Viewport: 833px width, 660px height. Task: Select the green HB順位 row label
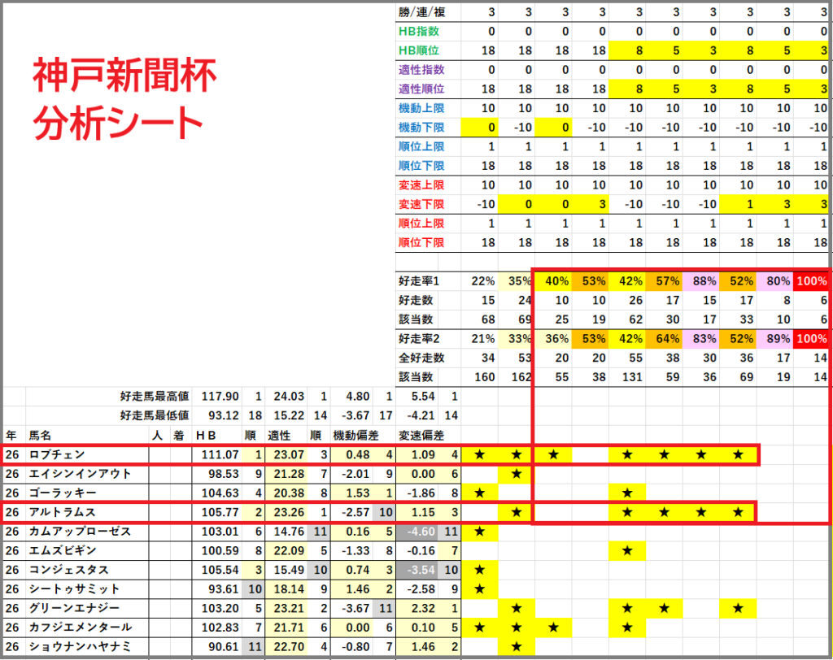[x=419, y=50]
